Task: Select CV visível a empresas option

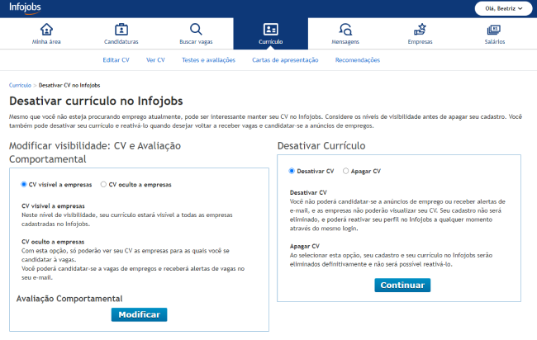Action: (x=25, y=185)
